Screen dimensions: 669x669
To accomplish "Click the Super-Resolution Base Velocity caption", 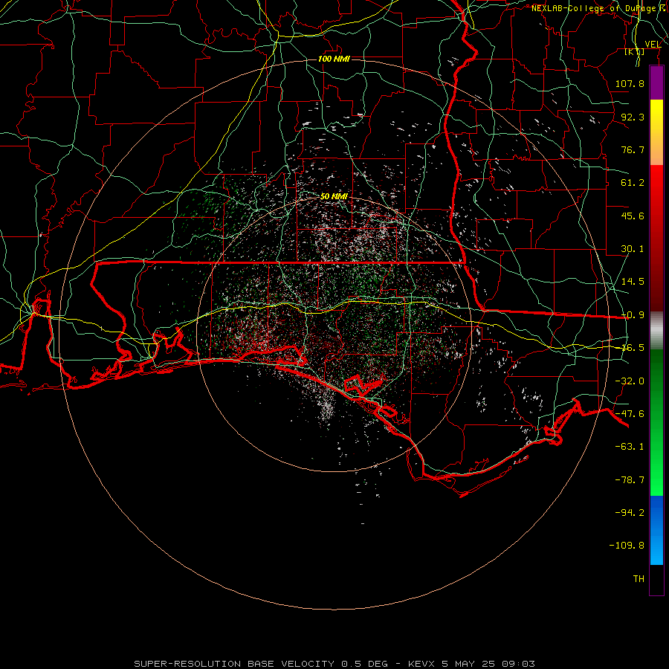I will point(334,664).
